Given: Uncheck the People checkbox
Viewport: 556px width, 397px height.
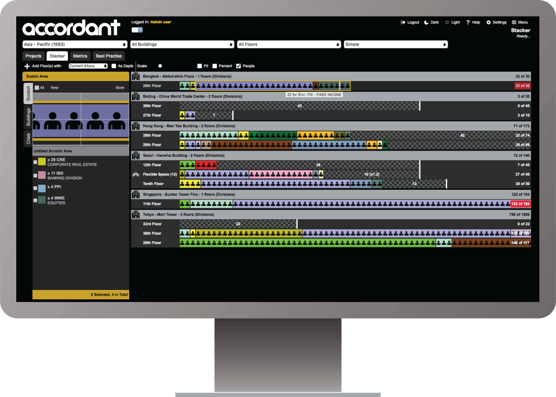Looking at the screenshot, I should click(x=239, y=66).
